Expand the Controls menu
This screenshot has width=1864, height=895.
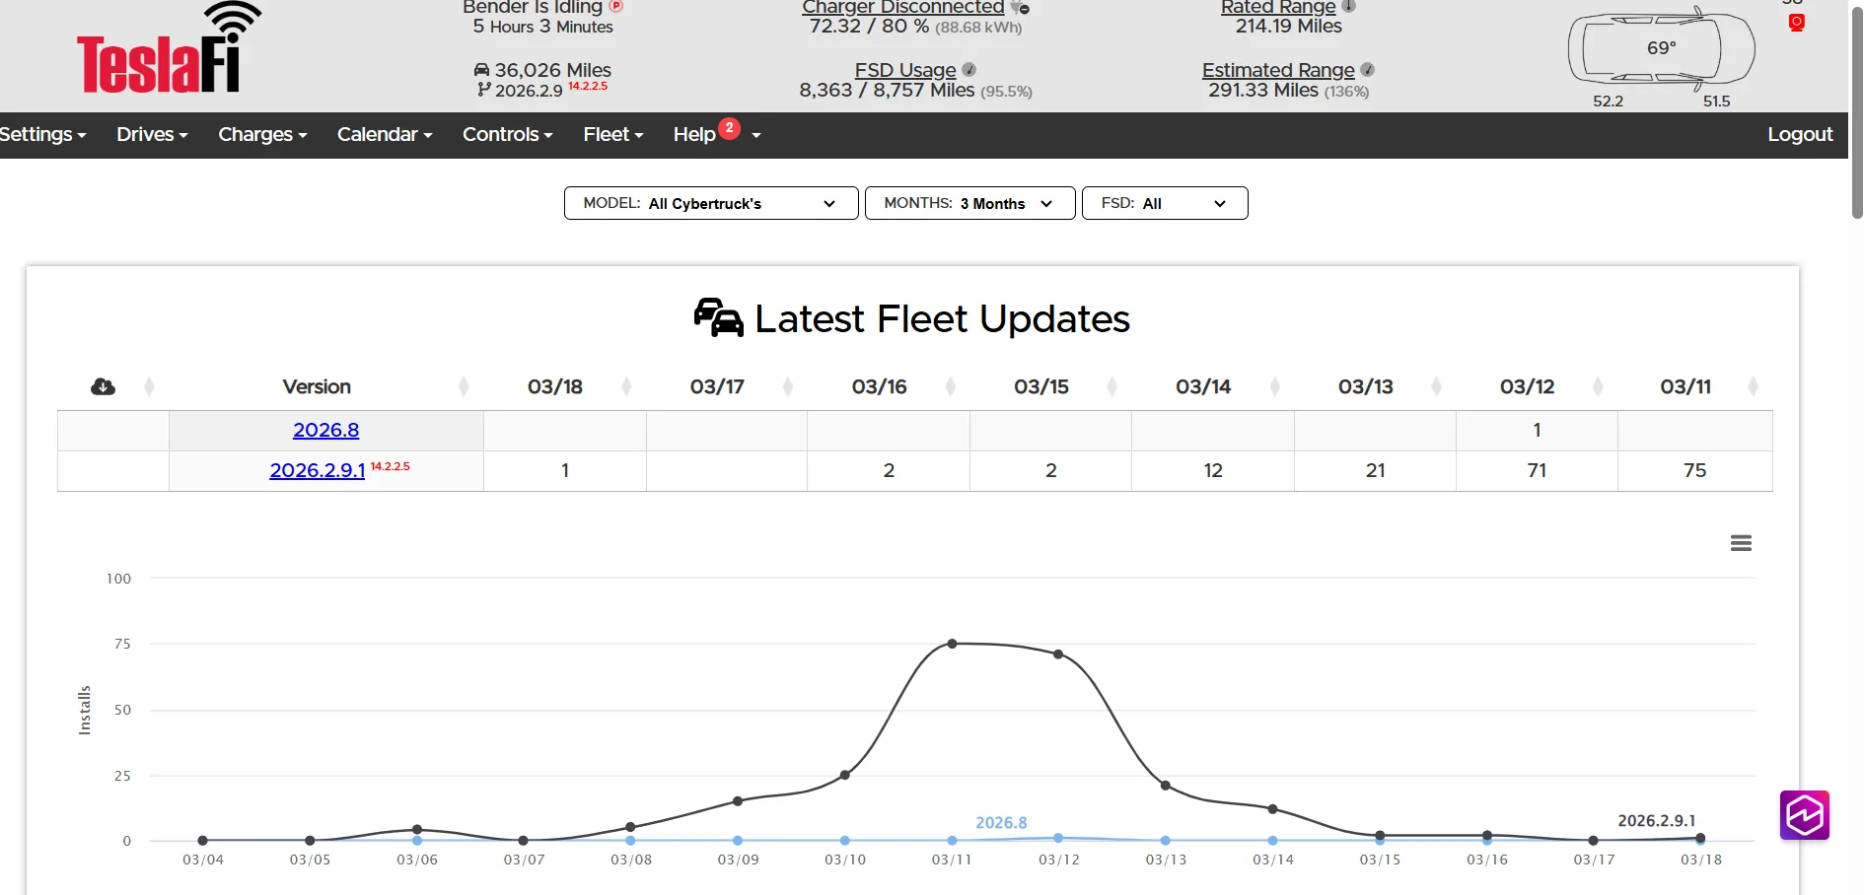point(507,134)
